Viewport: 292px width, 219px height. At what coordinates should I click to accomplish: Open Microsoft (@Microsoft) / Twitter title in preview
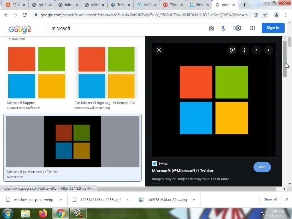click(183, 171)
